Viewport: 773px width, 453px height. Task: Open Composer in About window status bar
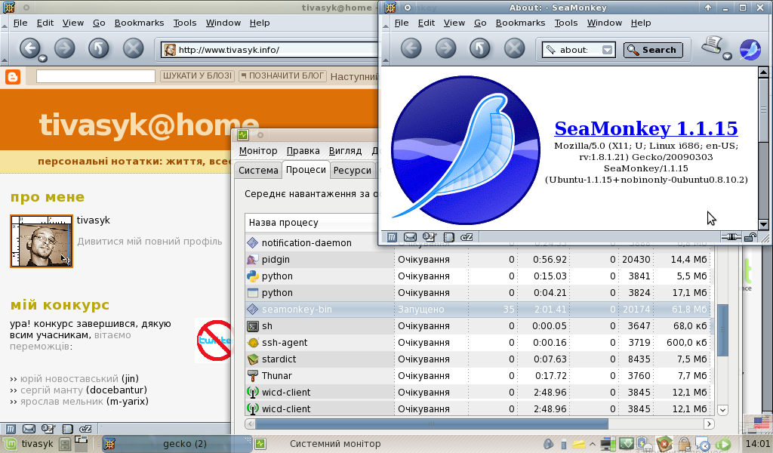(x=429, y=237)
